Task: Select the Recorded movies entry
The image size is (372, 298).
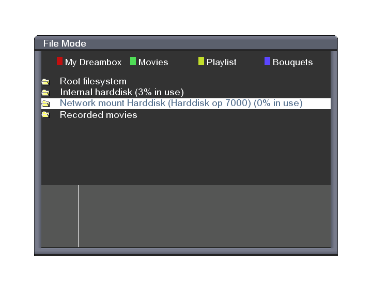Action: coord(186,115)
